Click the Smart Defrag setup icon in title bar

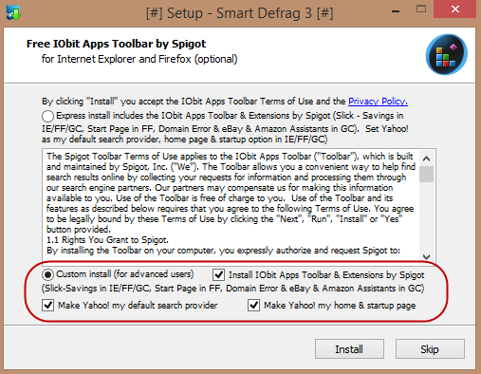pyautogui.click(x=13, y=13)
